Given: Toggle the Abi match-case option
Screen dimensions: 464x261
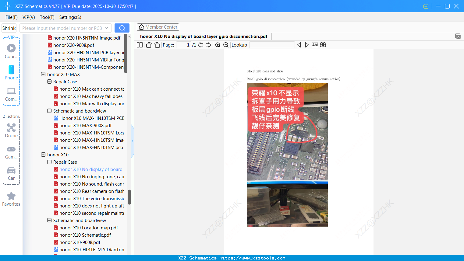Looking at the screenshot, I should [x=315, y=45].
